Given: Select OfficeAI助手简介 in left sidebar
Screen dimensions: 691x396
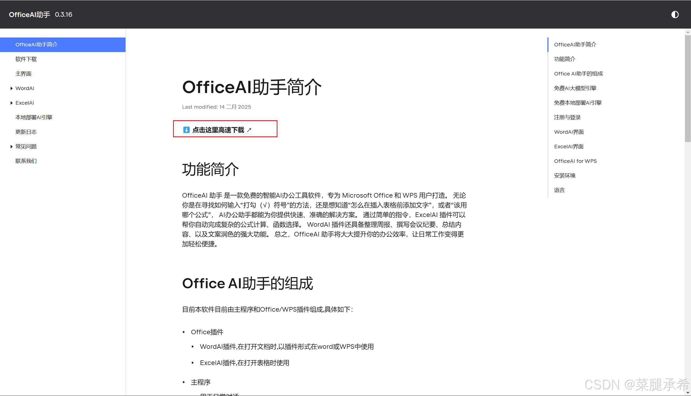Looking at the screenshot, I should [63, 44].
